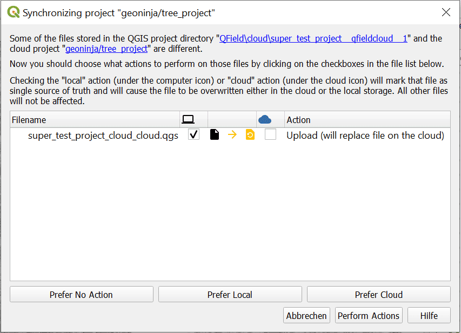
Task: Select the super_test_project_cloud_cloud.qgs row
Action: pyautogui.click(x=230, y=135)
